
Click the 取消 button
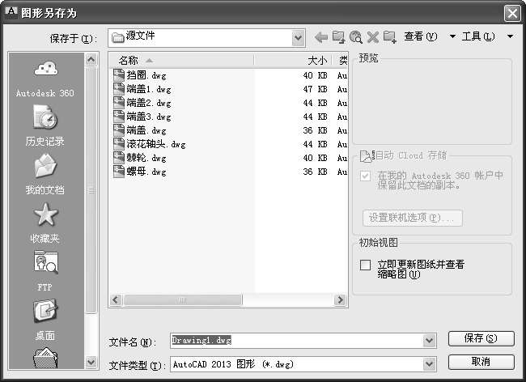[481, 362]
